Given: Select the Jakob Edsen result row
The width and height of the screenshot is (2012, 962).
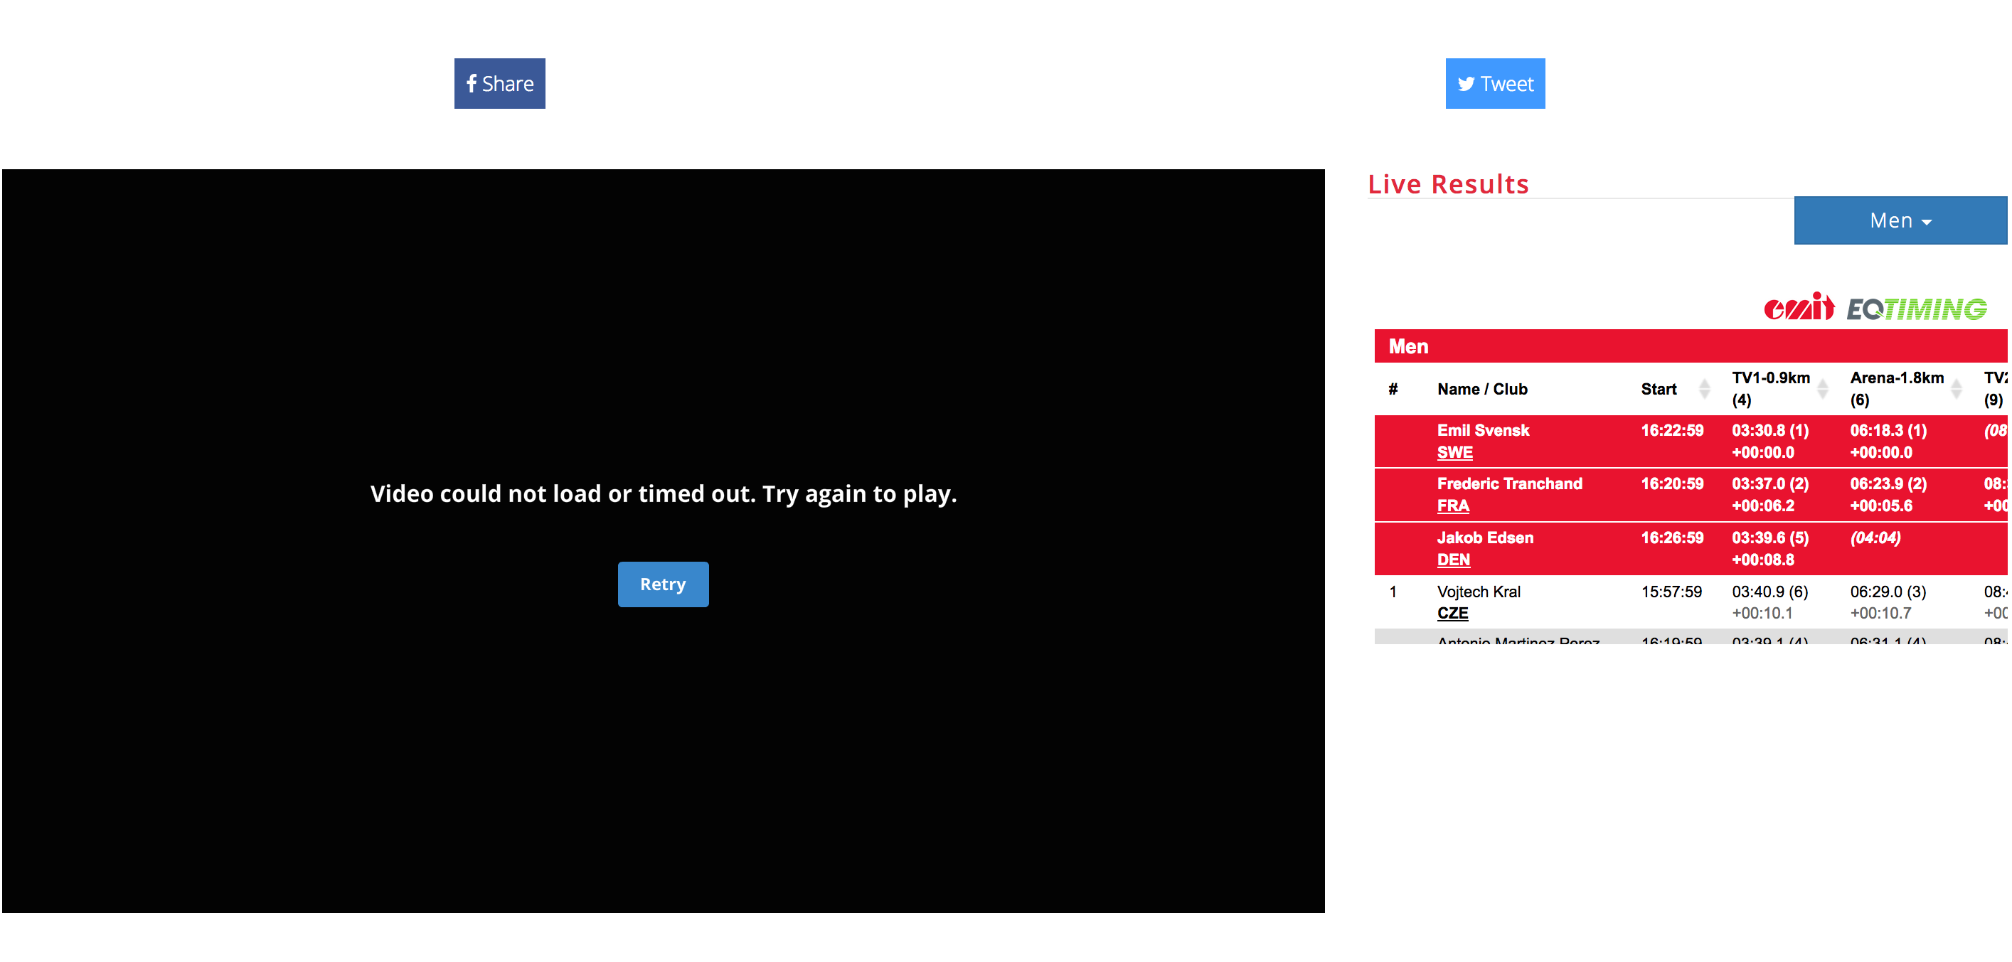Looking at the screenshot, I should click(1485, 538).
